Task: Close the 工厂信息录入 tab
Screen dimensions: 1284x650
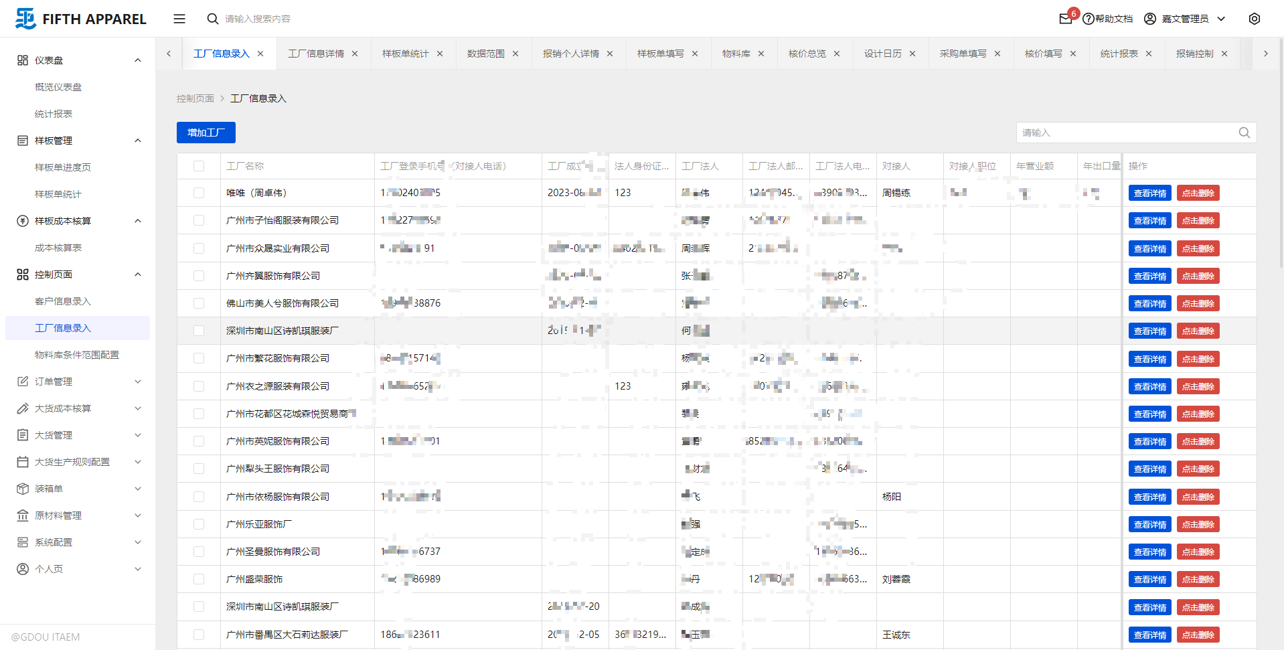Action: [260, 54]
